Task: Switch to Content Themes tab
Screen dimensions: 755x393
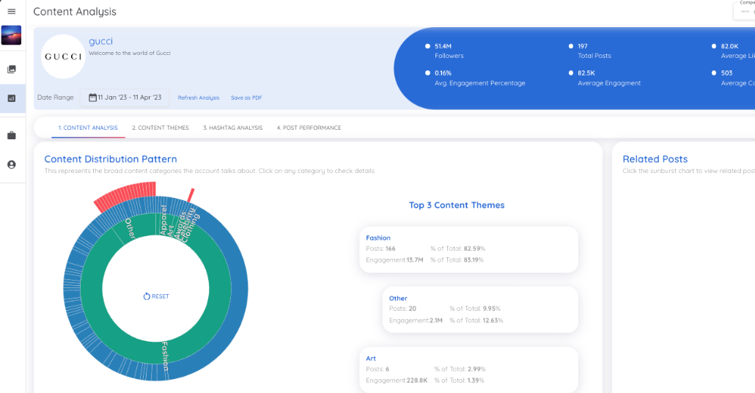Action: point(161,128)
